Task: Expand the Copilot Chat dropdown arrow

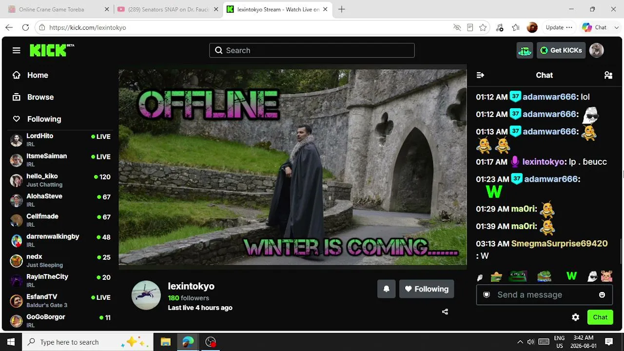Action: point(617,27)
